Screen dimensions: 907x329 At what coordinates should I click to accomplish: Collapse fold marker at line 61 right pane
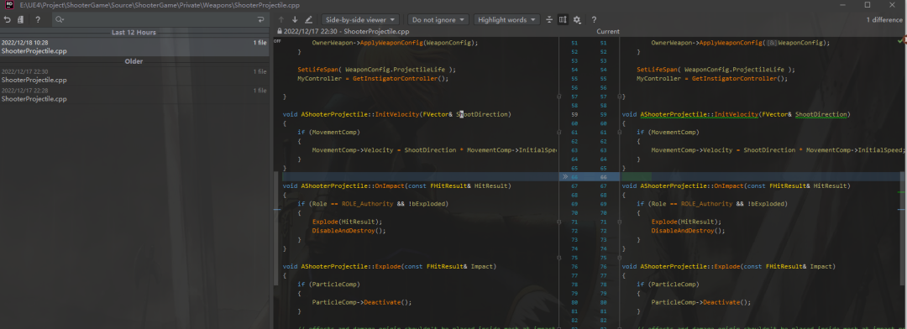[619, 132]
